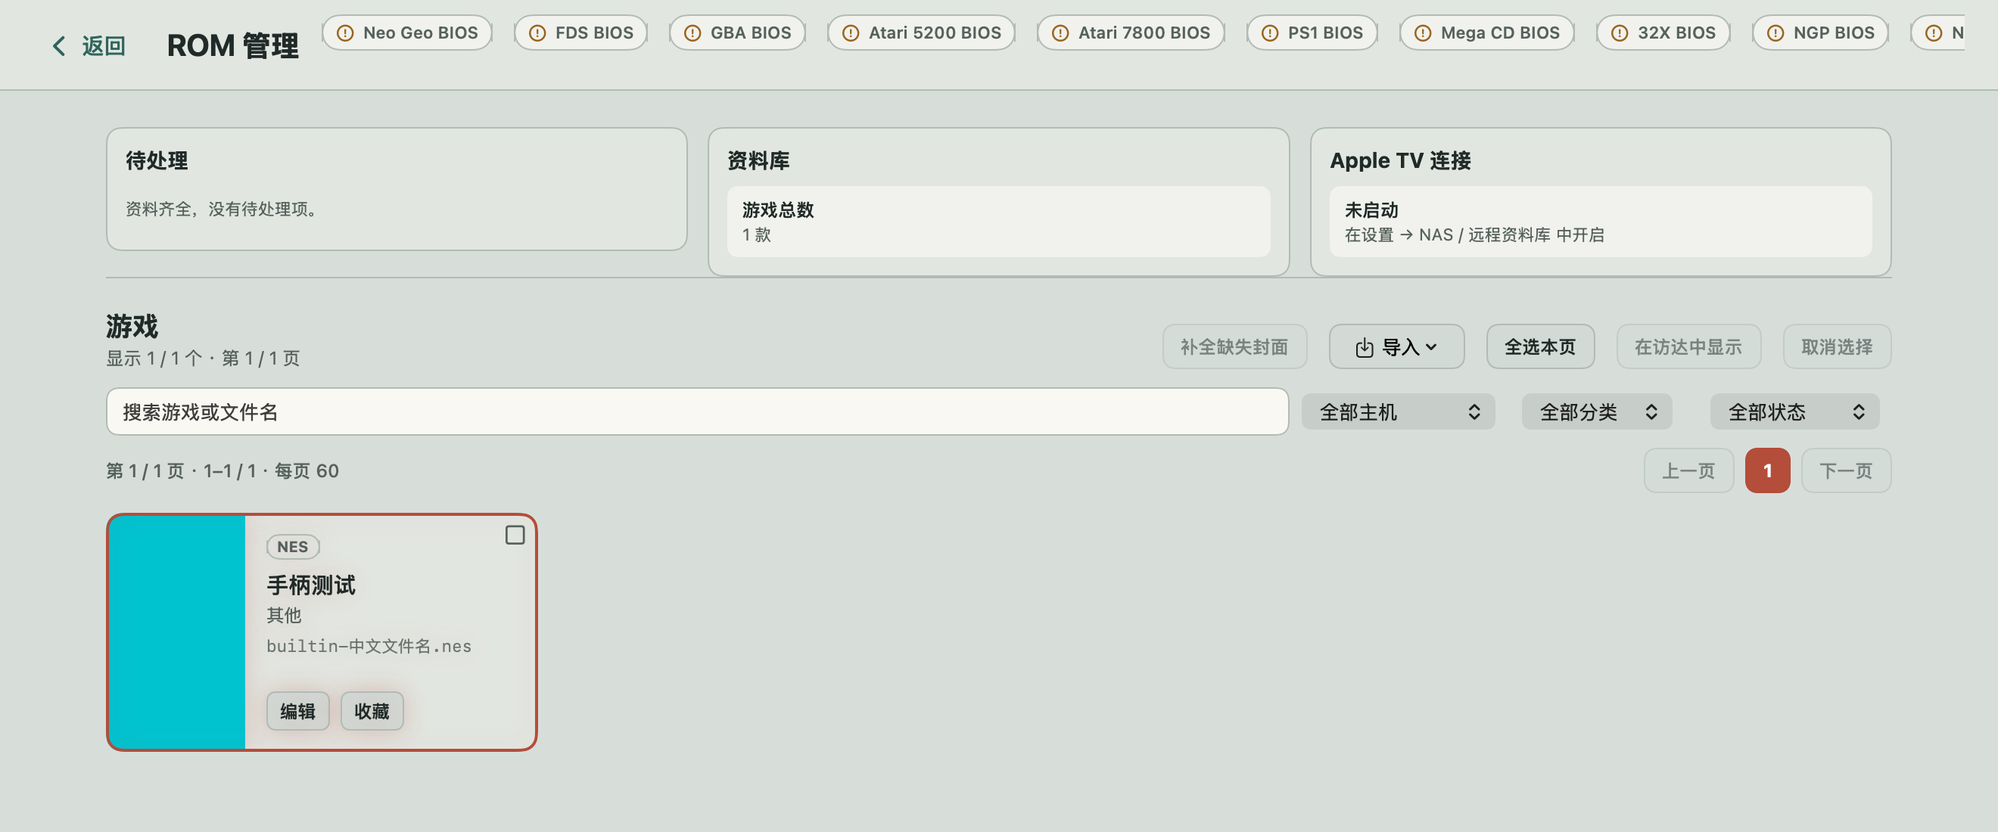Click 收藏 on the 手柄测试 card
1998x832 pixels.
(372, 711)
